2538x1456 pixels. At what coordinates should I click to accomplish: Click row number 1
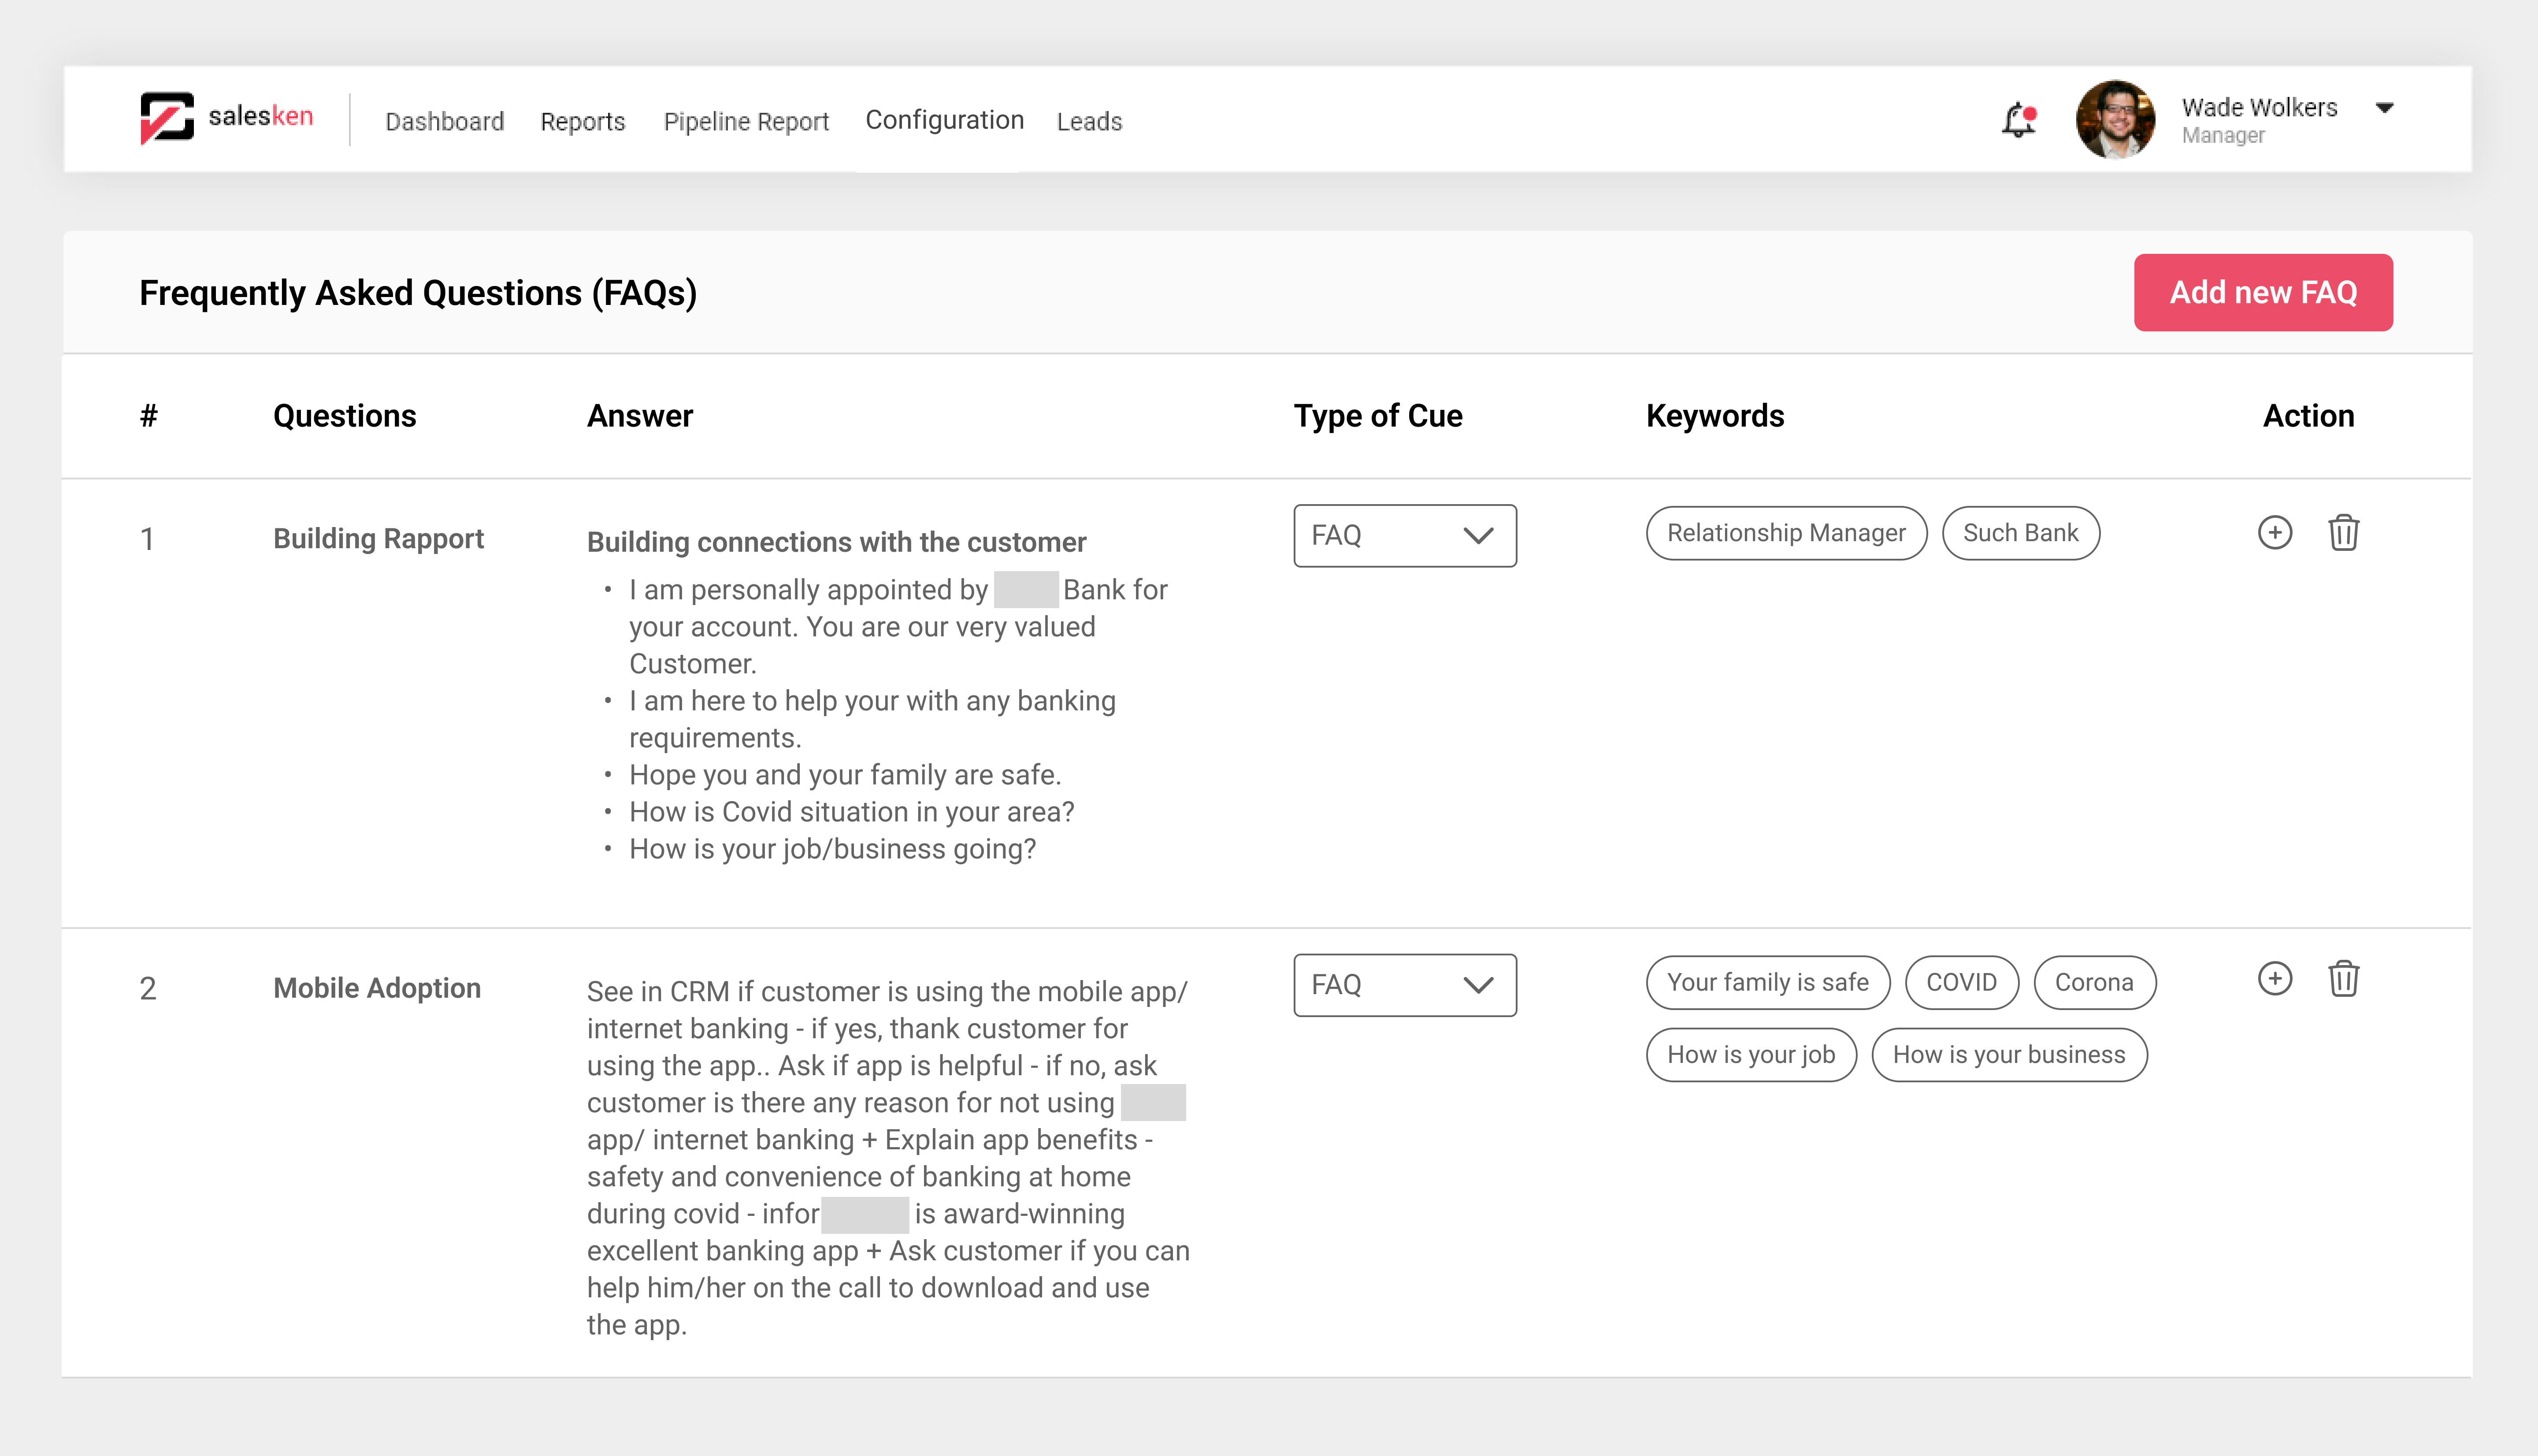point(147,540)
